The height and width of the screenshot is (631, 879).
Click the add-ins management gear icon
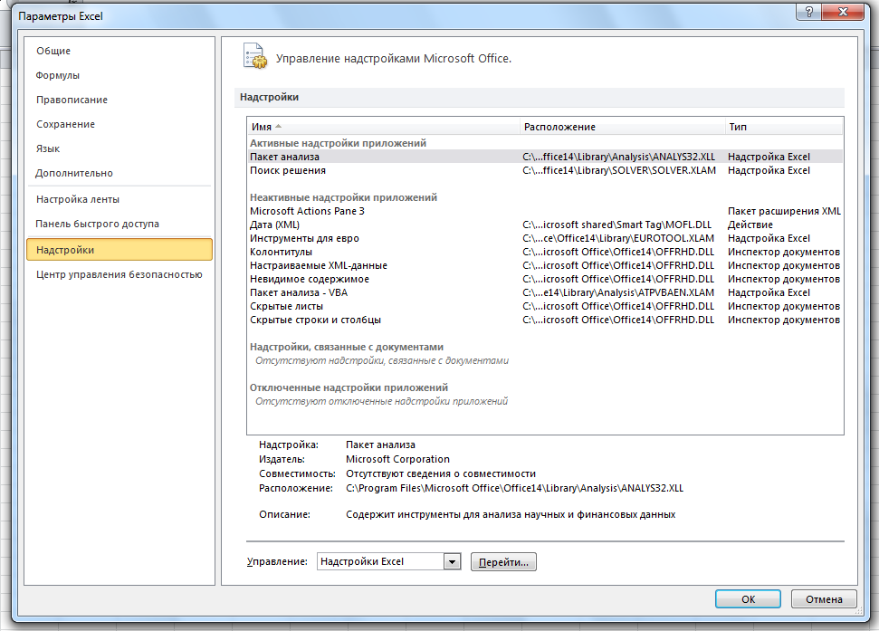[x=255, y=56]
